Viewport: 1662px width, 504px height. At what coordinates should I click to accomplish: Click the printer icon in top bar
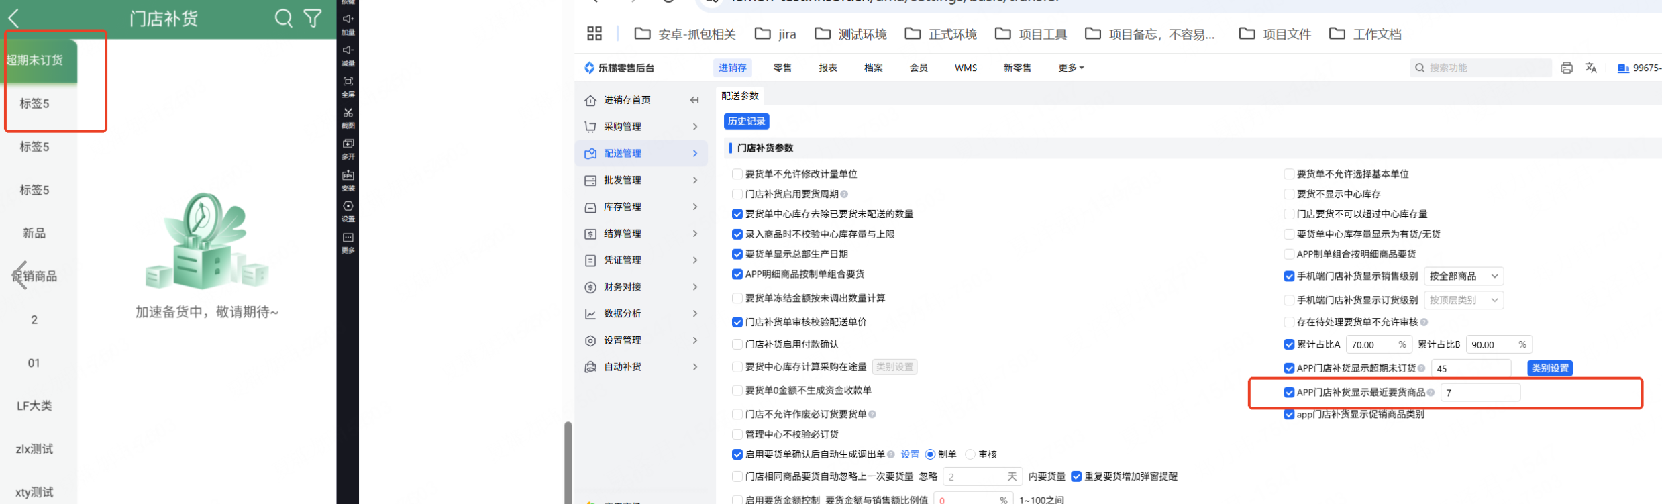1567,68
